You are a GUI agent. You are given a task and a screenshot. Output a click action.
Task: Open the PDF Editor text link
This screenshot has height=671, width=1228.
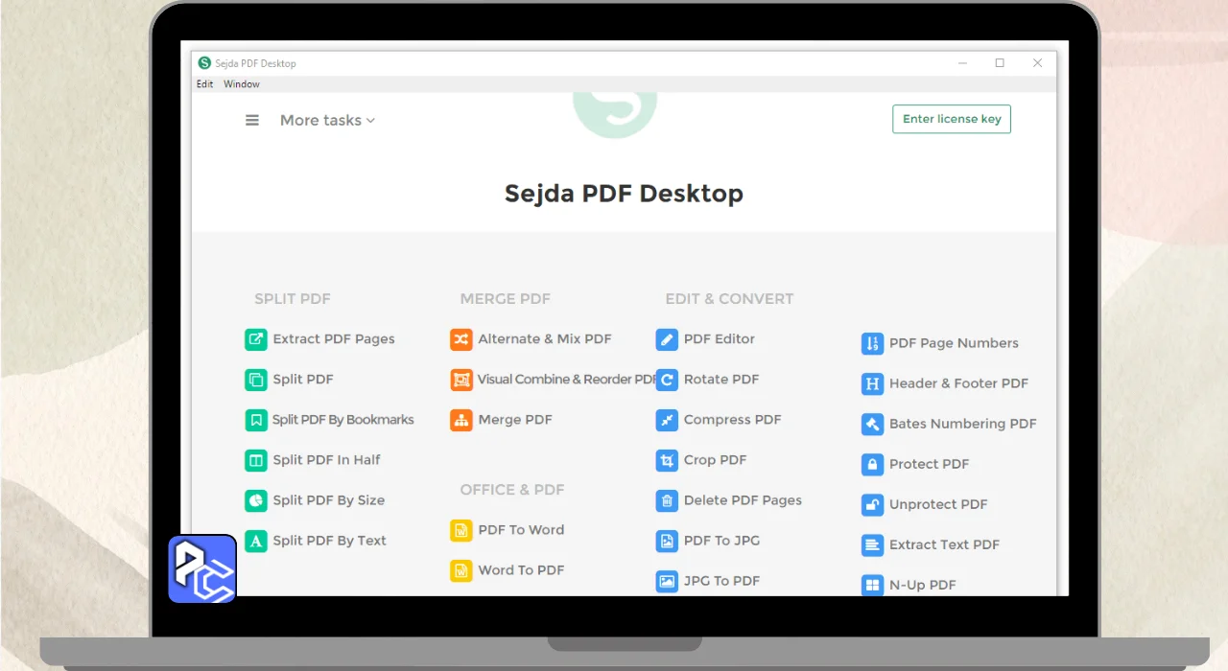720,339
